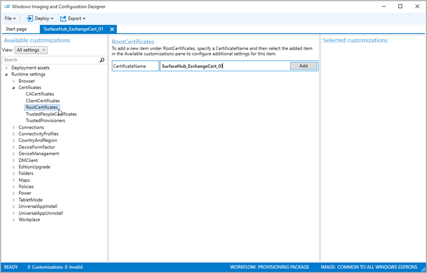Click the search magnifier icon
The height and width of the screenshot is (273, 427).
click(x=102, y=60)
